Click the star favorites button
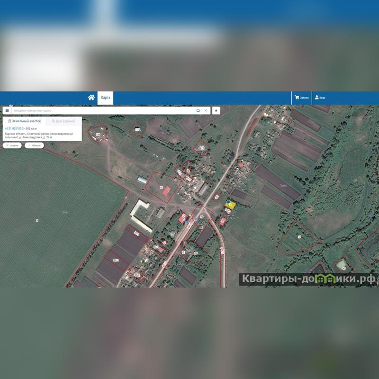This screenshot has width=379, height=379. coord(216,110)
